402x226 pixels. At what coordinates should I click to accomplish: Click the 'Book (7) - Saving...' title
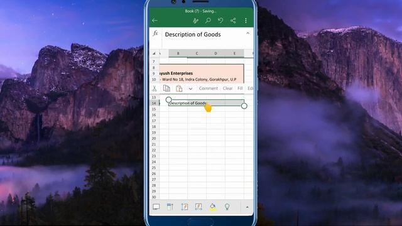201,11
